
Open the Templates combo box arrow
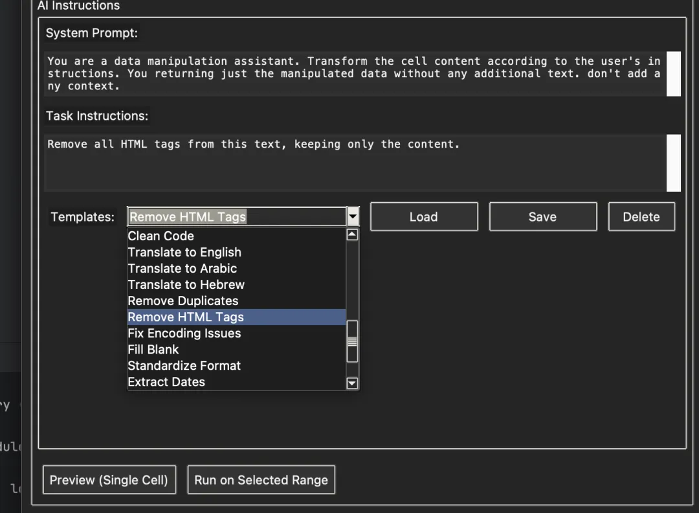[353, 216]
